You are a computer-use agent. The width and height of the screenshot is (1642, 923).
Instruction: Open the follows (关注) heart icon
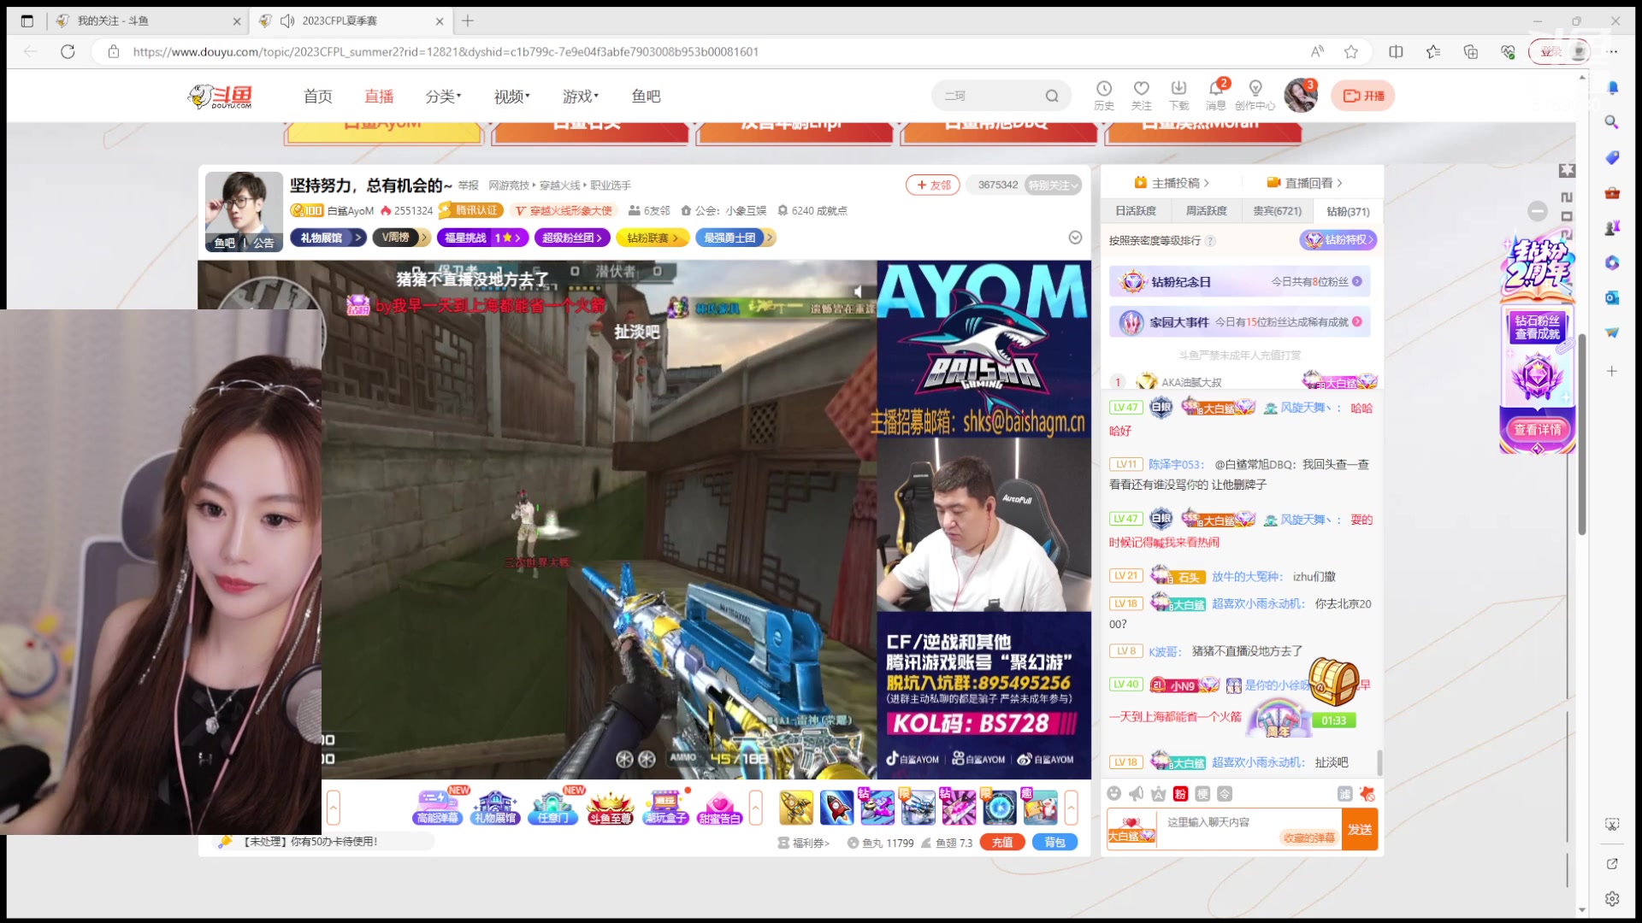pyautogui.click(x=1141, y=88)
